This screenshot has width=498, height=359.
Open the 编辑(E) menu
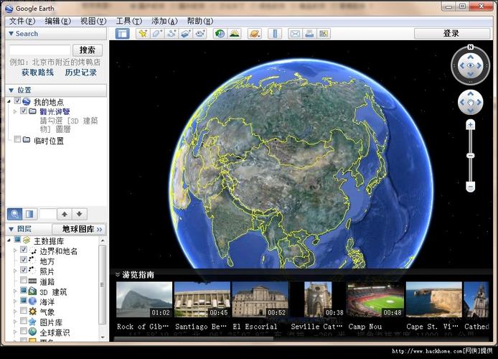click(x=57, y=22)
